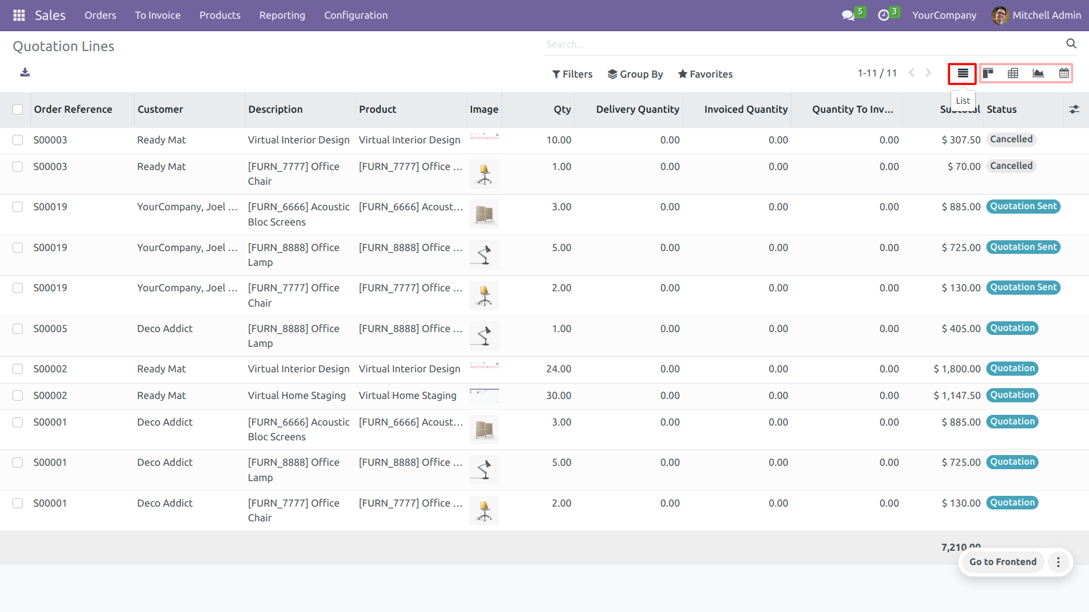Switch to Pivot table view icon
1089x612 pixels.
click(1013, 73)
